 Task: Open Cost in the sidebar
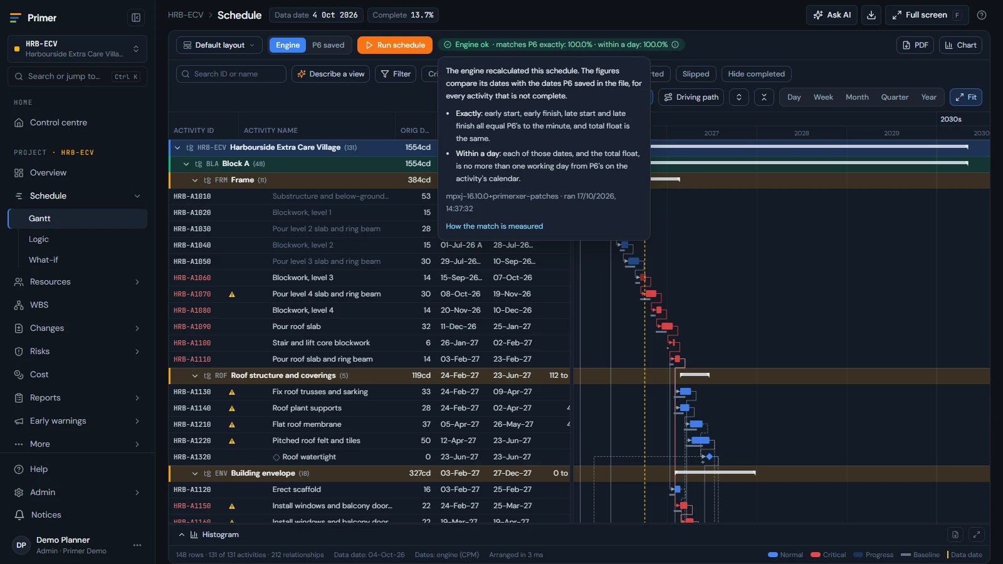(77, 375)
